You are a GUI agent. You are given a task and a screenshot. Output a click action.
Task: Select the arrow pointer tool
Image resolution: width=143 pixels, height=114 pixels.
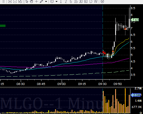point(27,2)
